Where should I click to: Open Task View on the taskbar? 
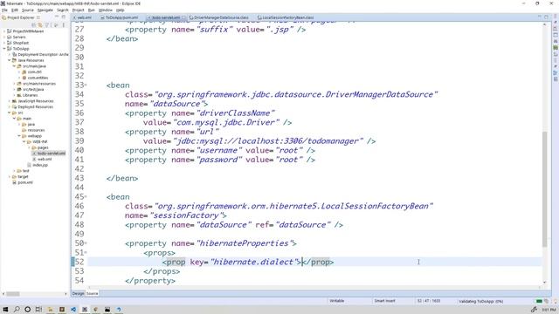point(38,310)
